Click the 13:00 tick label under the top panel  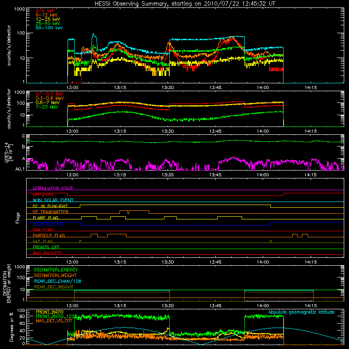72,88
